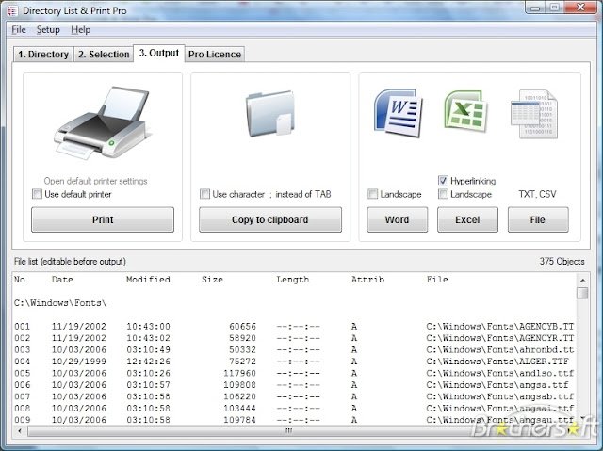The width and height of the screenshot is (603, 451).
Task: Switch to the 1. Directory tab
Action: click(43, 55)
